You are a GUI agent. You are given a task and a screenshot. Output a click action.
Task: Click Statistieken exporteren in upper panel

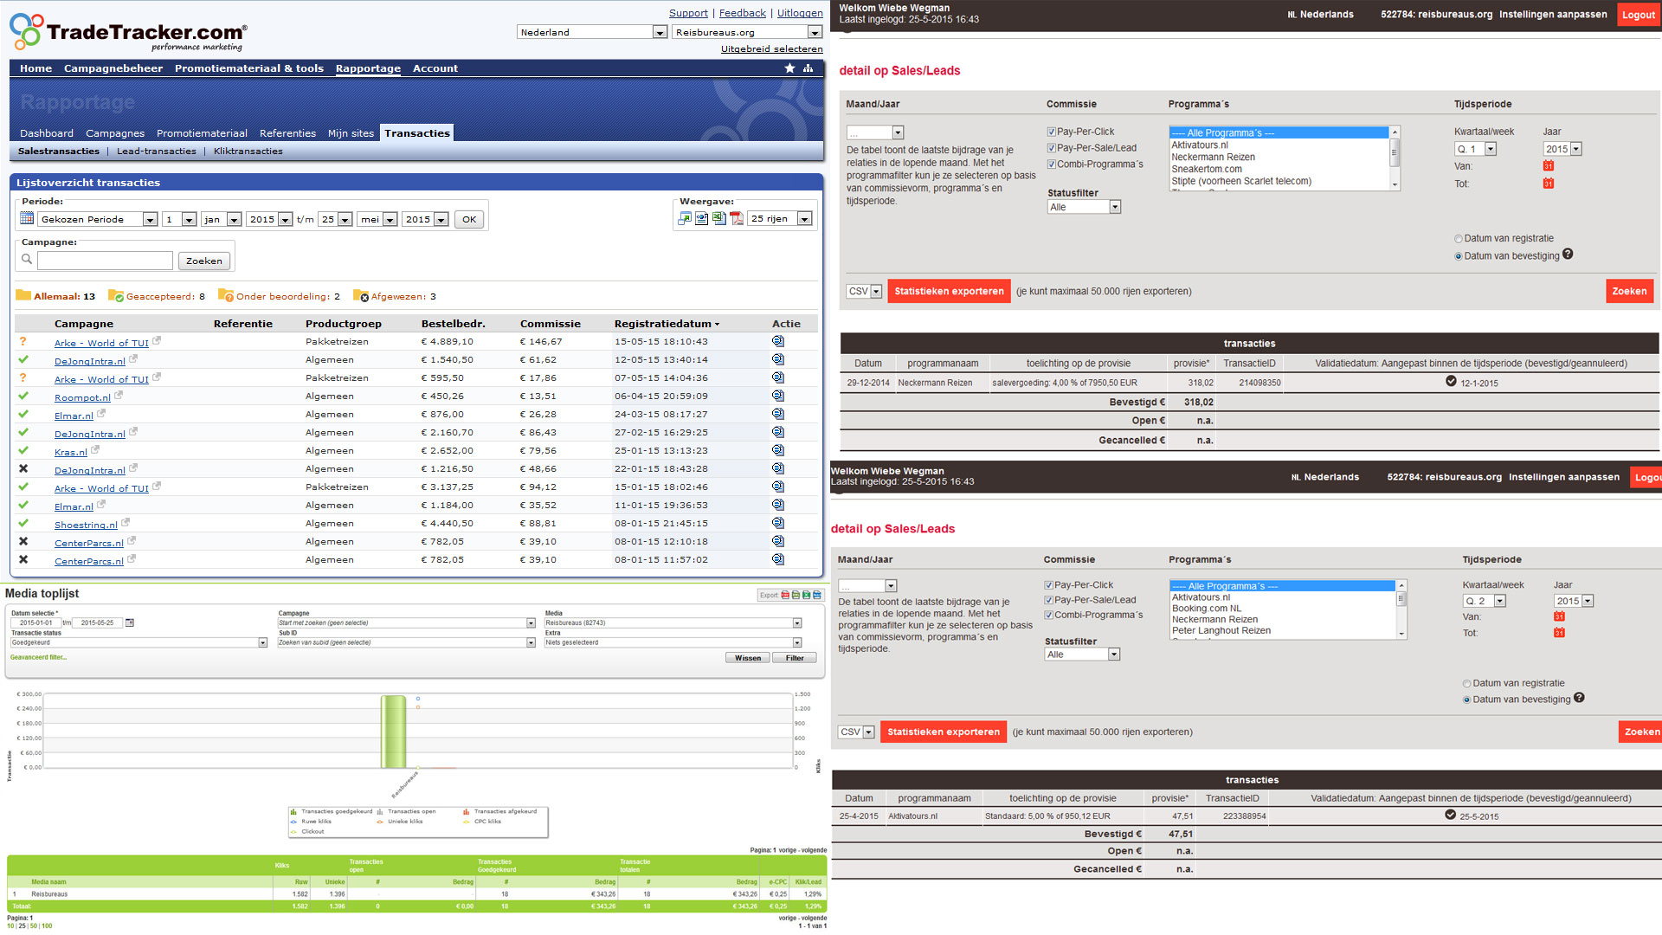click(x=949, y=291)
